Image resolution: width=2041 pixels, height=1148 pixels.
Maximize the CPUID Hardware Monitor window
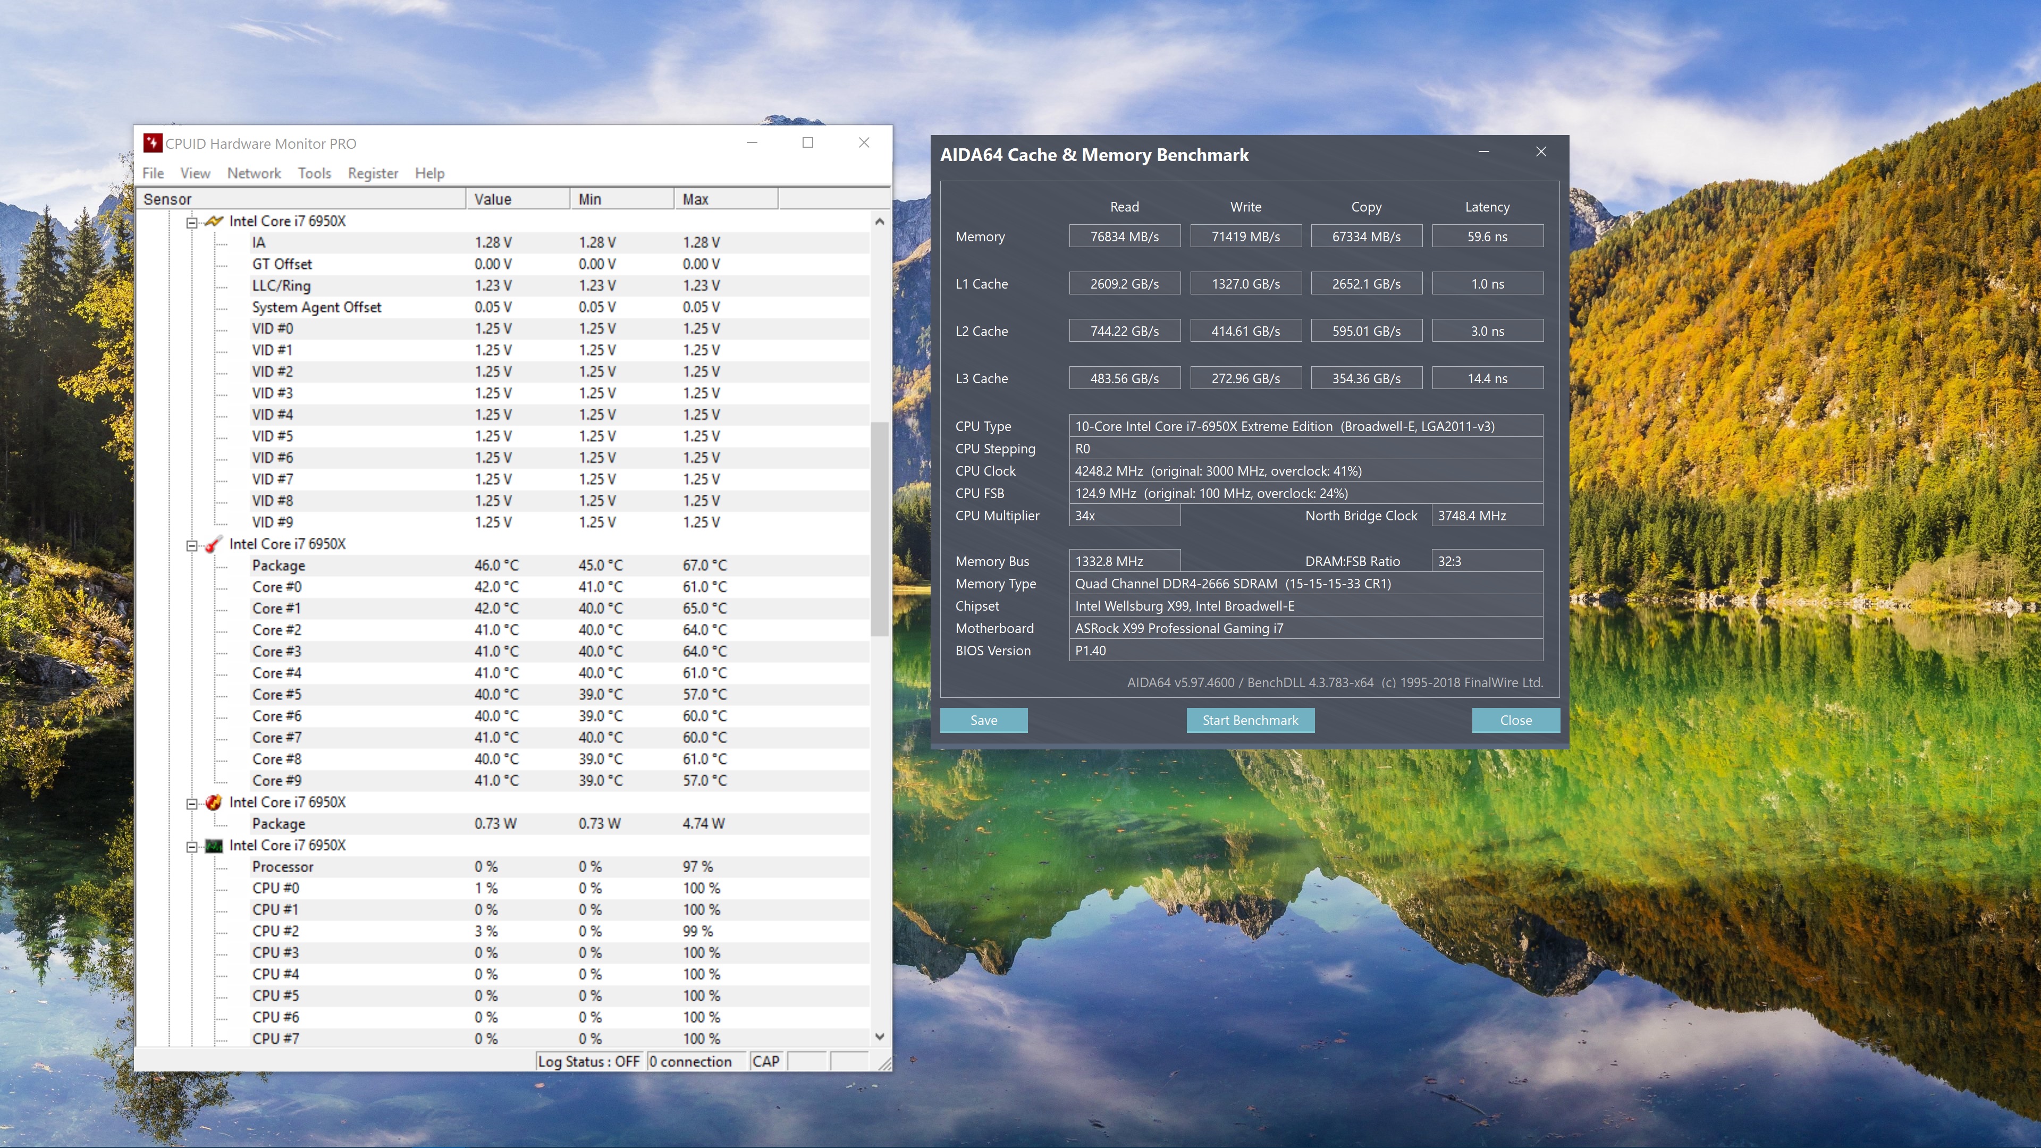click(x=807, y=142)
